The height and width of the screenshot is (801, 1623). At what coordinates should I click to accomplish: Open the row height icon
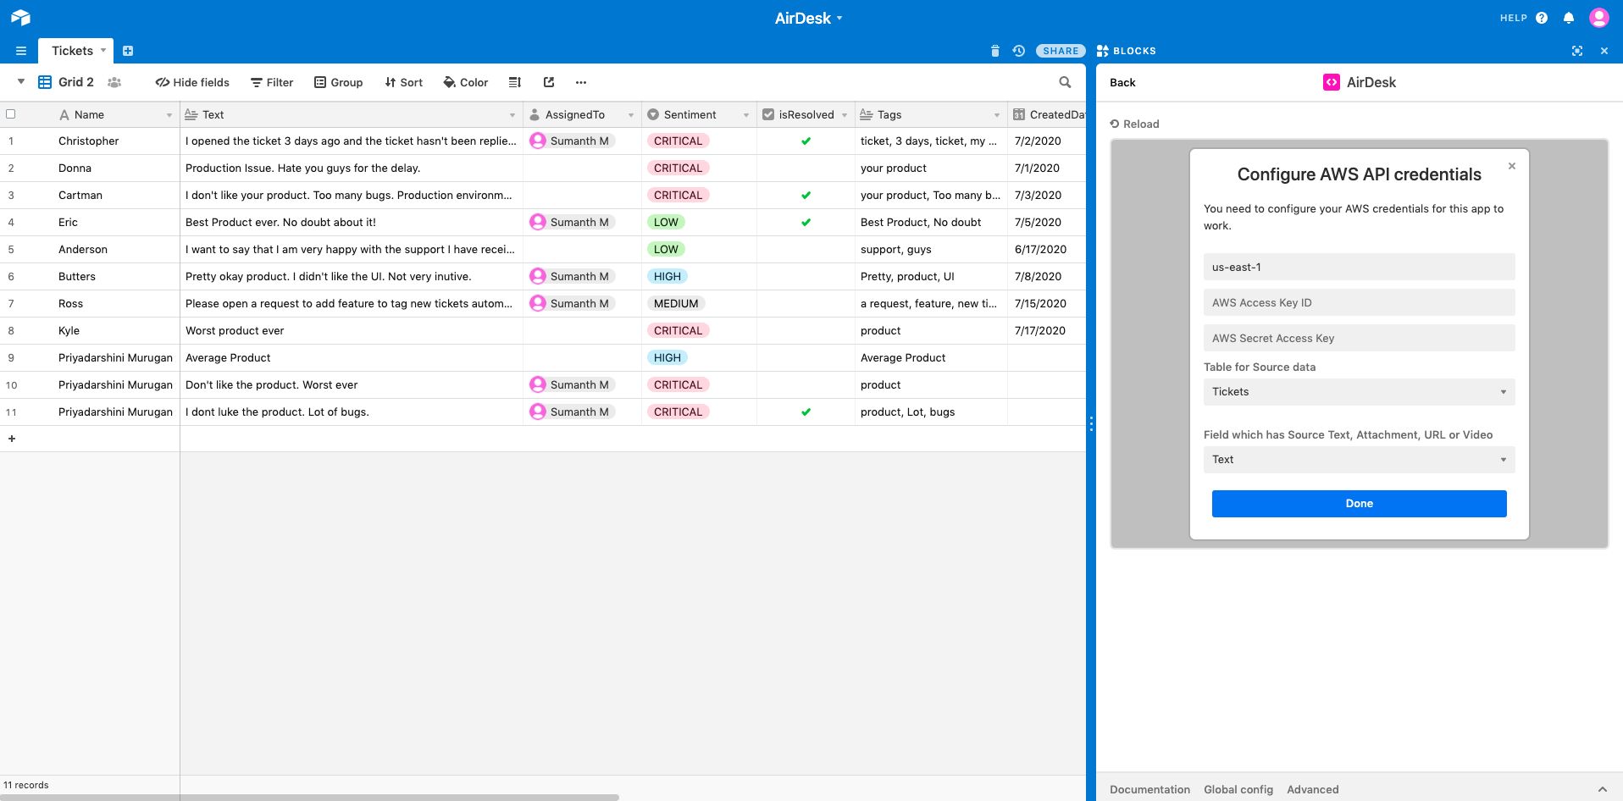pyautogui.click(x=514, y=82)
